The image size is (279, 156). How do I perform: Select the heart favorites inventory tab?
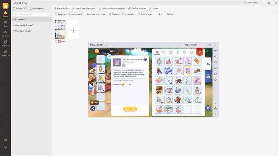coord(164,52)
